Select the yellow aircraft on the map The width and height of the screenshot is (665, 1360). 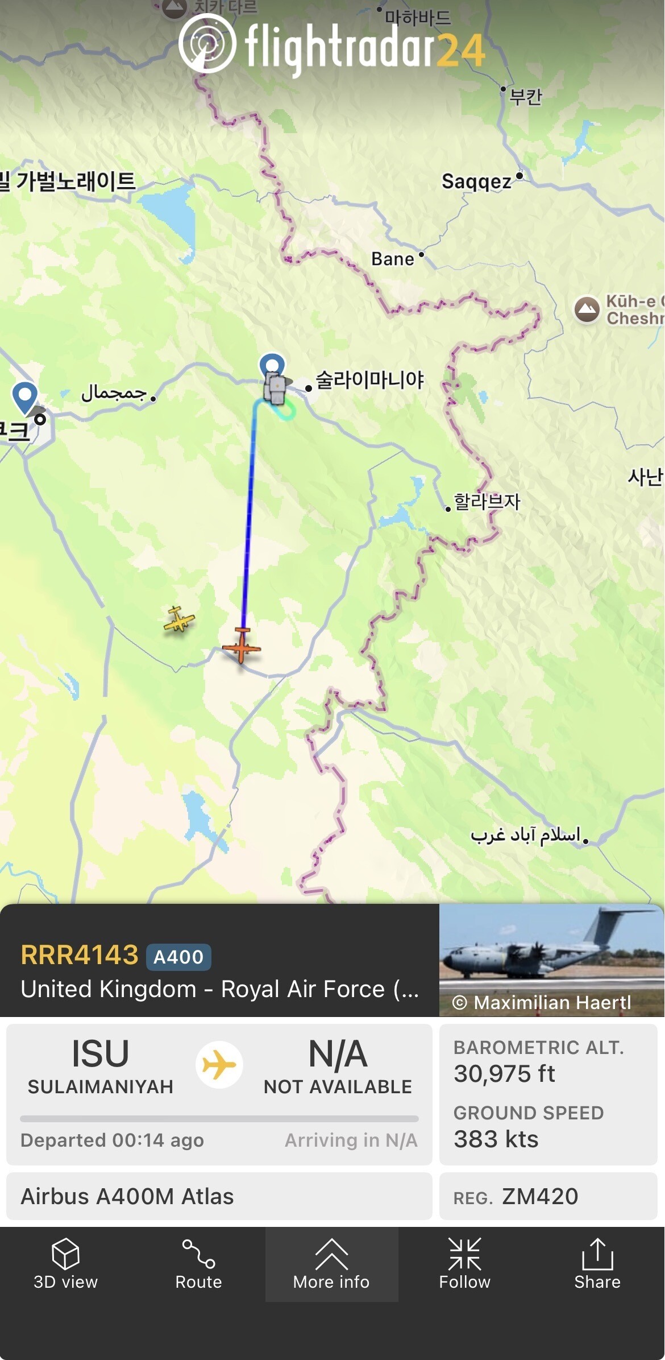[179, 620]
